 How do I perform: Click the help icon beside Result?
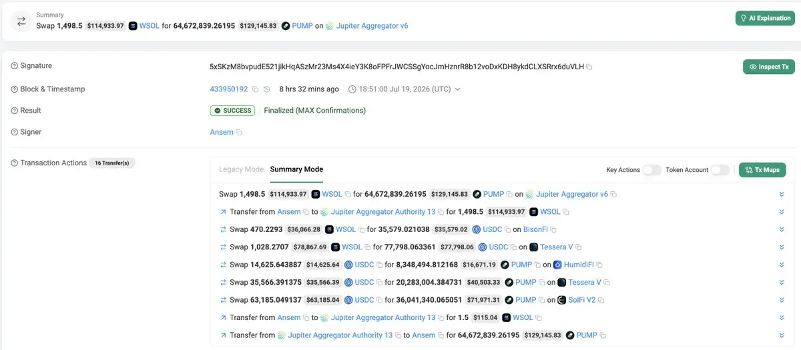[x=15, y=111]
